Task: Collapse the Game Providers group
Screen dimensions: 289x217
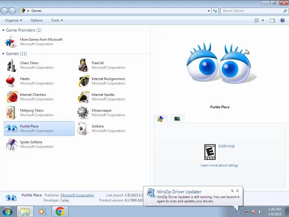Action: coord(3,30)
